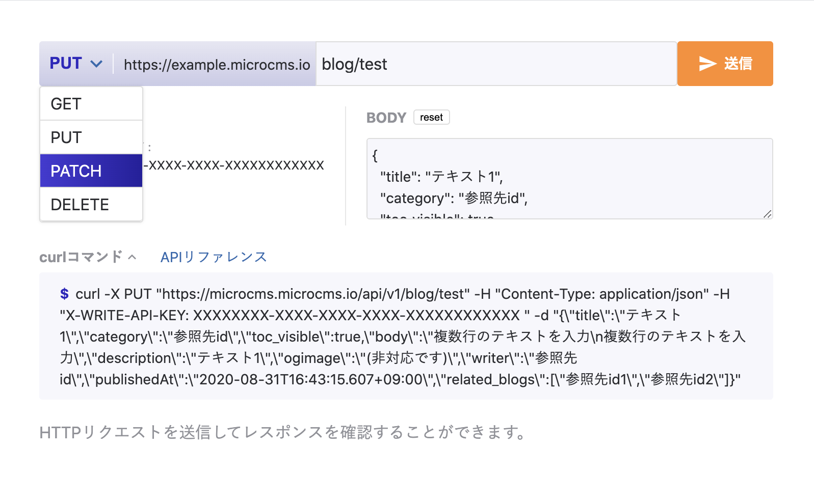Screen dimensions: 814x477
Task: Click the partially hidden API key value
Action: tap(234, 165)
